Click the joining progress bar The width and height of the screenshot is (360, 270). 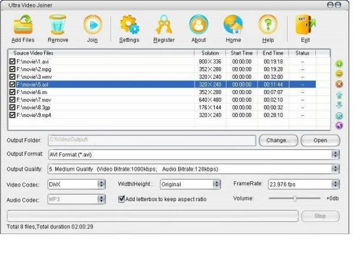152,216
